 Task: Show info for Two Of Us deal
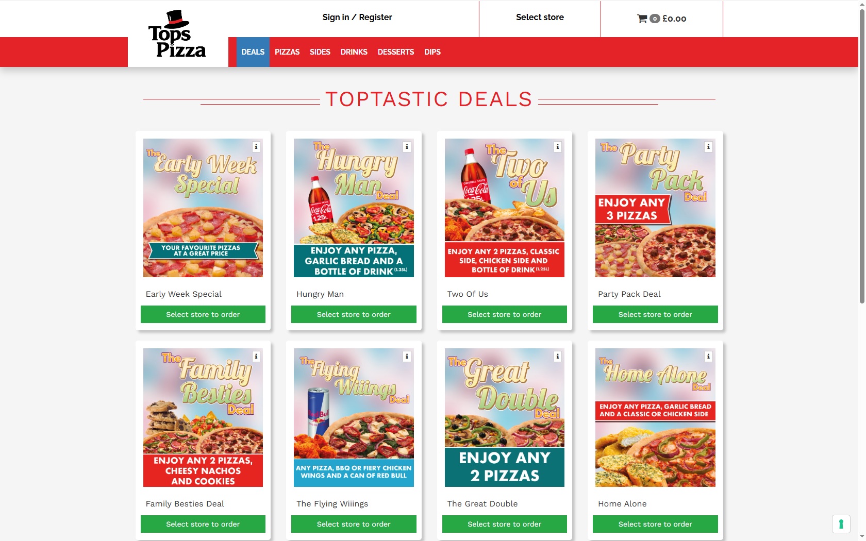[x=557, y=147]
